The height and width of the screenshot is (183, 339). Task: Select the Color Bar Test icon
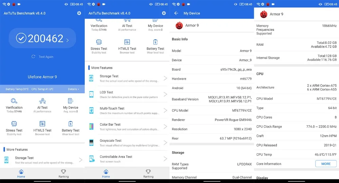click(x=91, y=127)
